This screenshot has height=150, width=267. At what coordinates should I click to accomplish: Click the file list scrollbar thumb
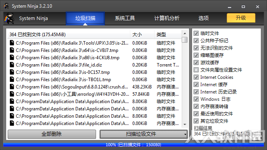click(184, 40)
